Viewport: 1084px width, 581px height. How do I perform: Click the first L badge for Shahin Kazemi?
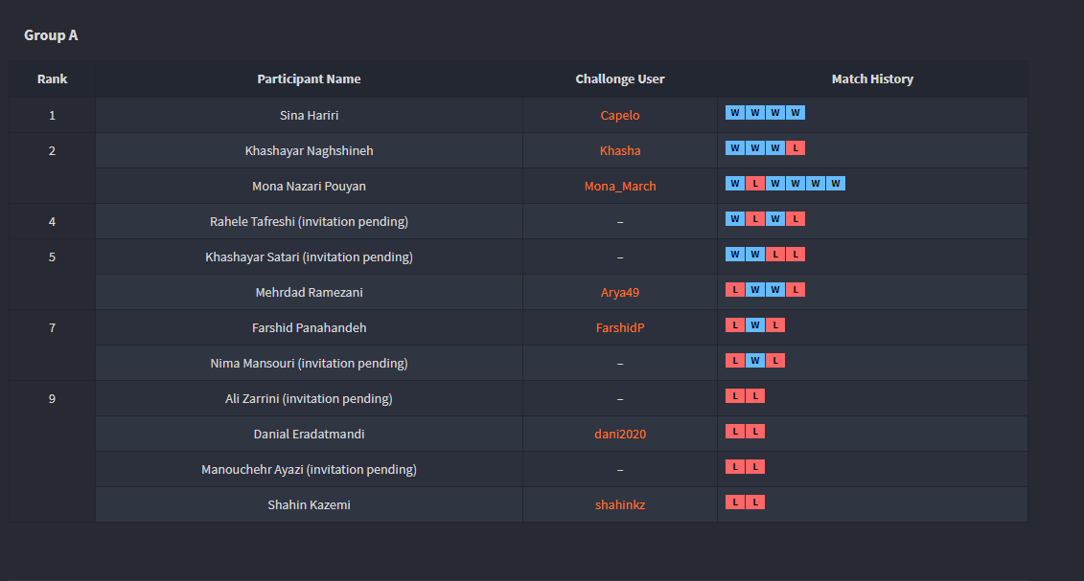pos(735,503)
